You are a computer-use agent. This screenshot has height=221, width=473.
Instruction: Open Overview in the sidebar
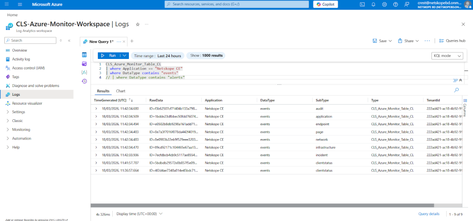(19, 50)
